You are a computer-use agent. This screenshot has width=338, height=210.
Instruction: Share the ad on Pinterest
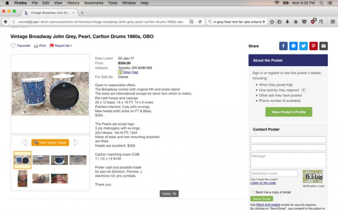(313, 46)
